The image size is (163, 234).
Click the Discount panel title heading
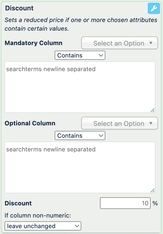coord(19,8)
